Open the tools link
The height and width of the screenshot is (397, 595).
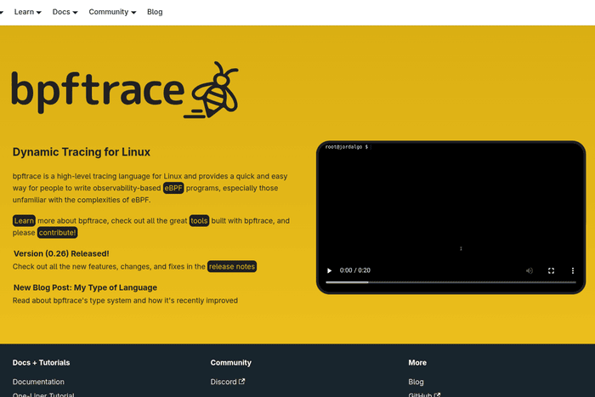click(x=199, y=220)
